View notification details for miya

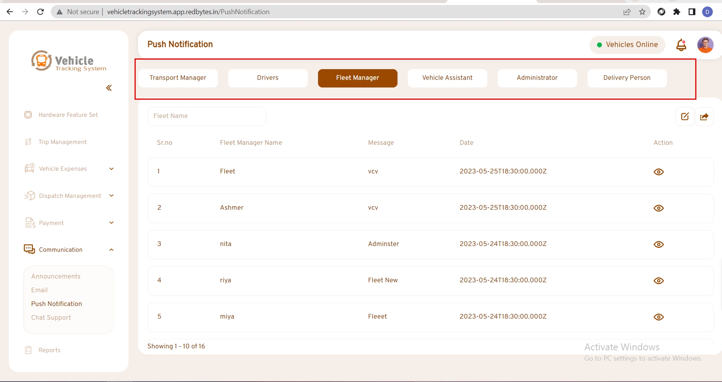[659, 317]
